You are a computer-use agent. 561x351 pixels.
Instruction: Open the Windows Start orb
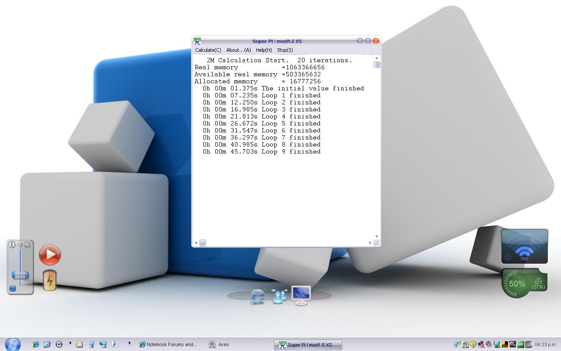(x=13, y=344)
